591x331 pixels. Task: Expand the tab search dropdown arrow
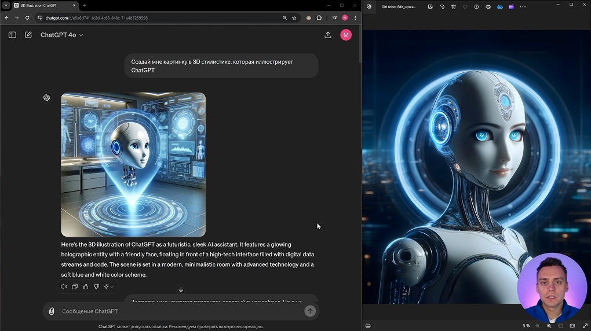tap(6, 6)
